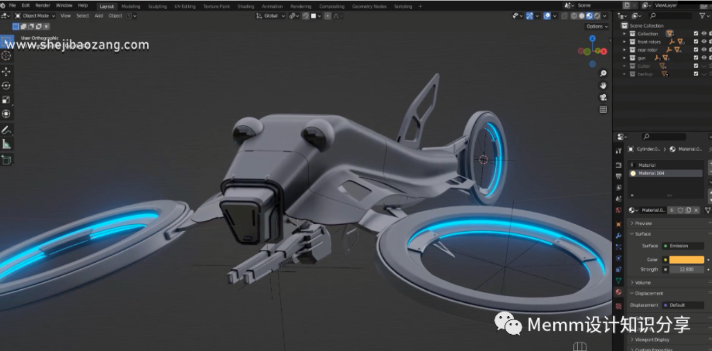The width and height of the screenshot is (712, 351).
Task: Uncheck the rear rotor checkbox
Action: click(696, 50)
